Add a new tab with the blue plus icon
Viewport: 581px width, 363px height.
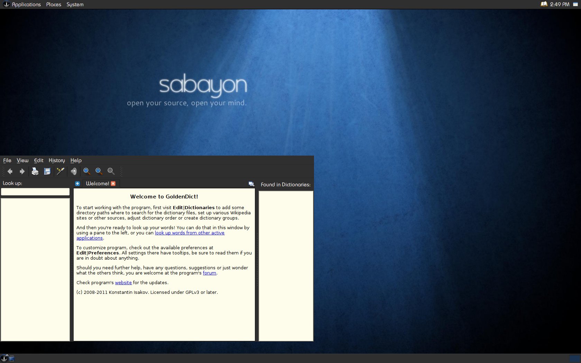point(77,184)
